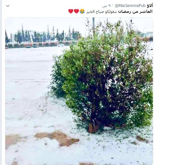The height and width of the screenshot is (165, 169).
Task: Click the tweet text بتقولكو صباح الخير
Action: coord(102,12)
